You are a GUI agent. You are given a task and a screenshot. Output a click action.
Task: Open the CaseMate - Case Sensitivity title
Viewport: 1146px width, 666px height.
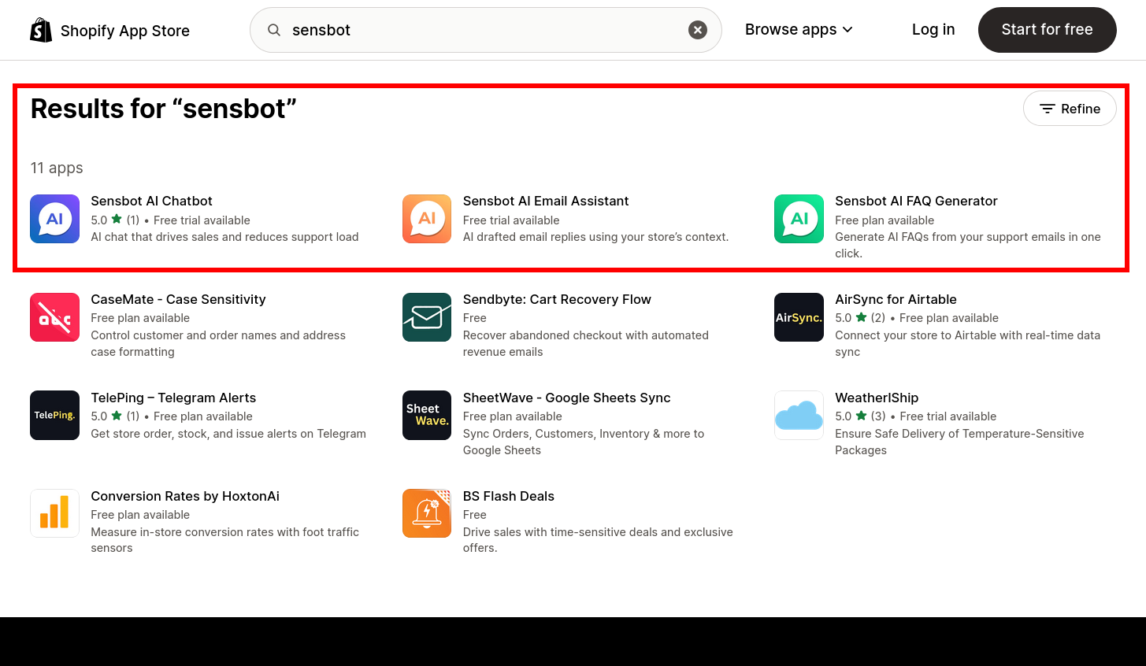coord(178,299)
